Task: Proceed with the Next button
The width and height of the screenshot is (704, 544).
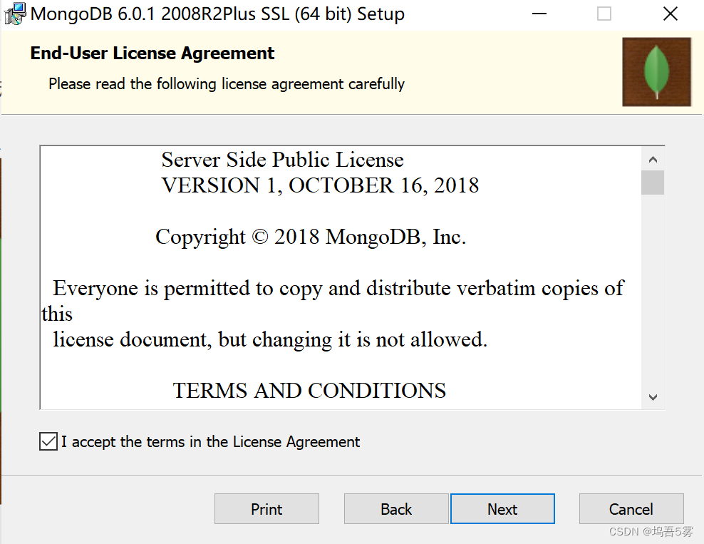Action: (x=502, y=509)
